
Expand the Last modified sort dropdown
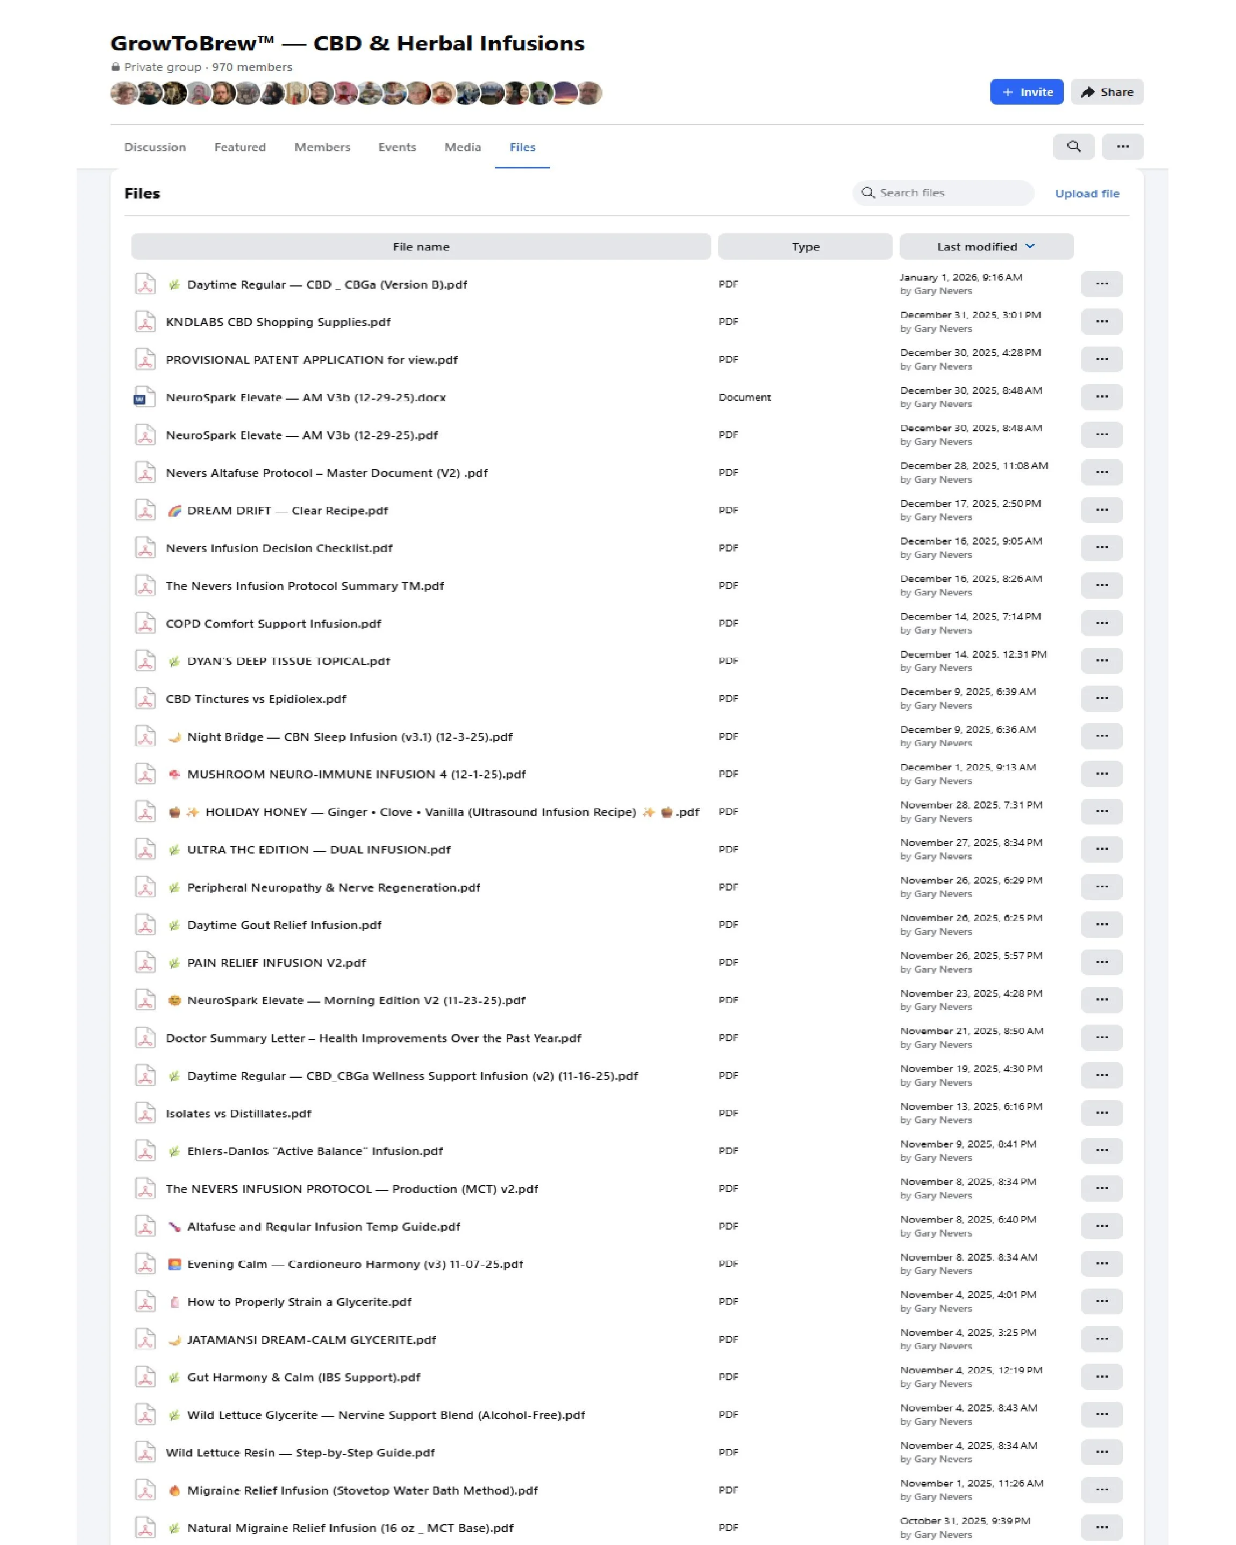coord(1029,246)
